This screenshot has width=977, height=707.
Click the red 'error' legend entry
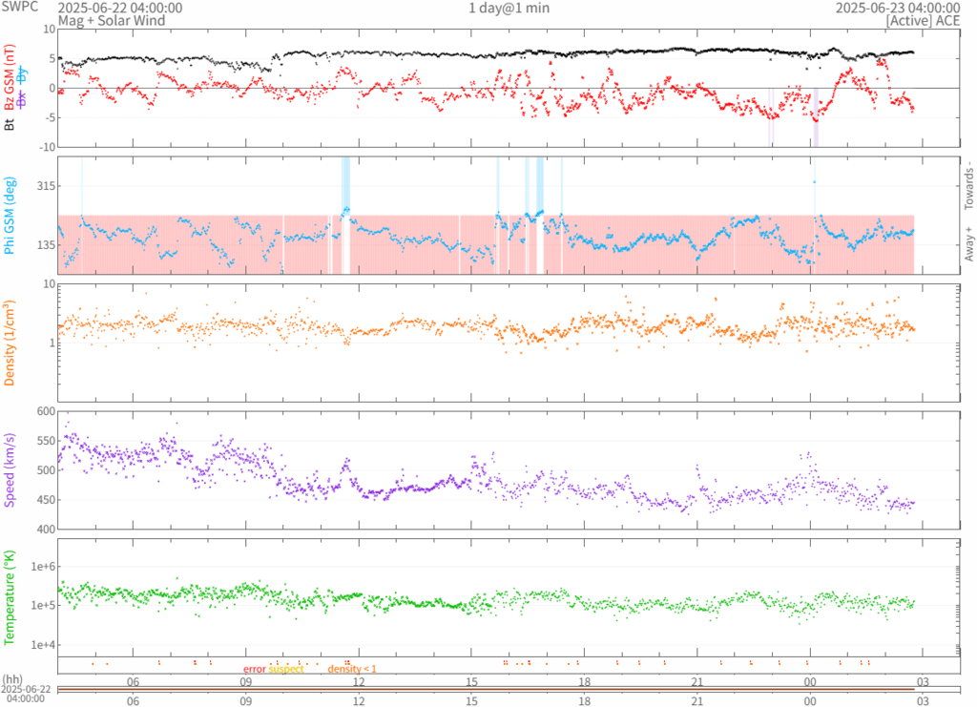point(254,670)
